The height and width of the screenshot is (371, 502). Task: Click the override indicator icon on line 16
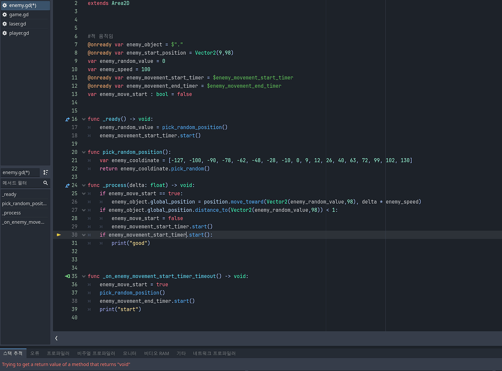click(x=67, y=119)
